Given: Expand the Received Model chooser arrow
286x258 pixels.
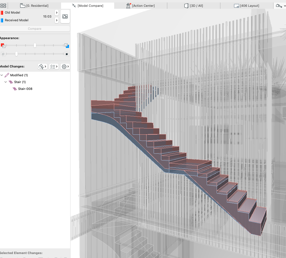Looking at the screenshot, I should pos(57,20).
